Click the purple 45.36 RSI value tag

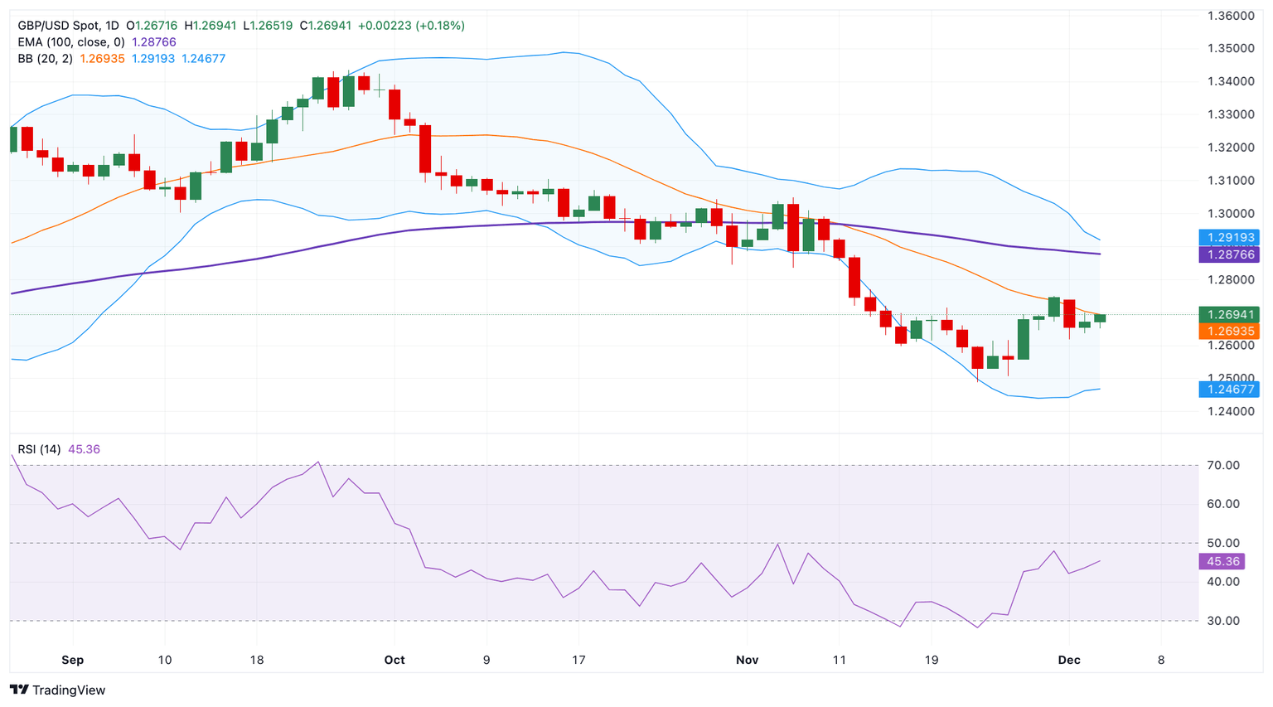(x=1222, y=561)
